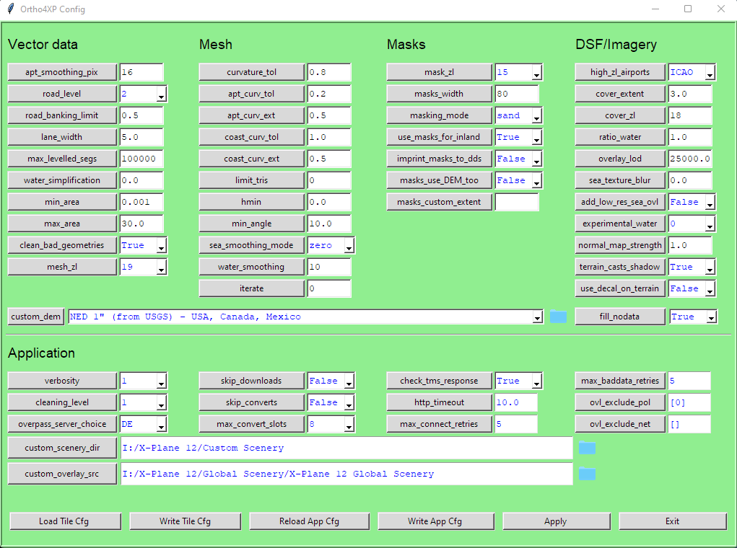Screen dimensions: 737x548
Task: Click the iterate value field
Action: tap(329, 289)
